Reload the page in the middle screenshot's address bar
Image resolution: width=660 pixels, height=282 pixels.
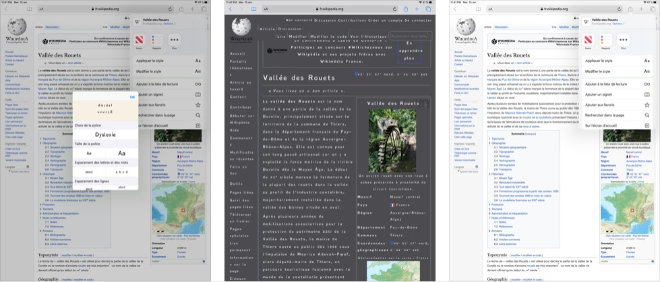pos(395,9)
